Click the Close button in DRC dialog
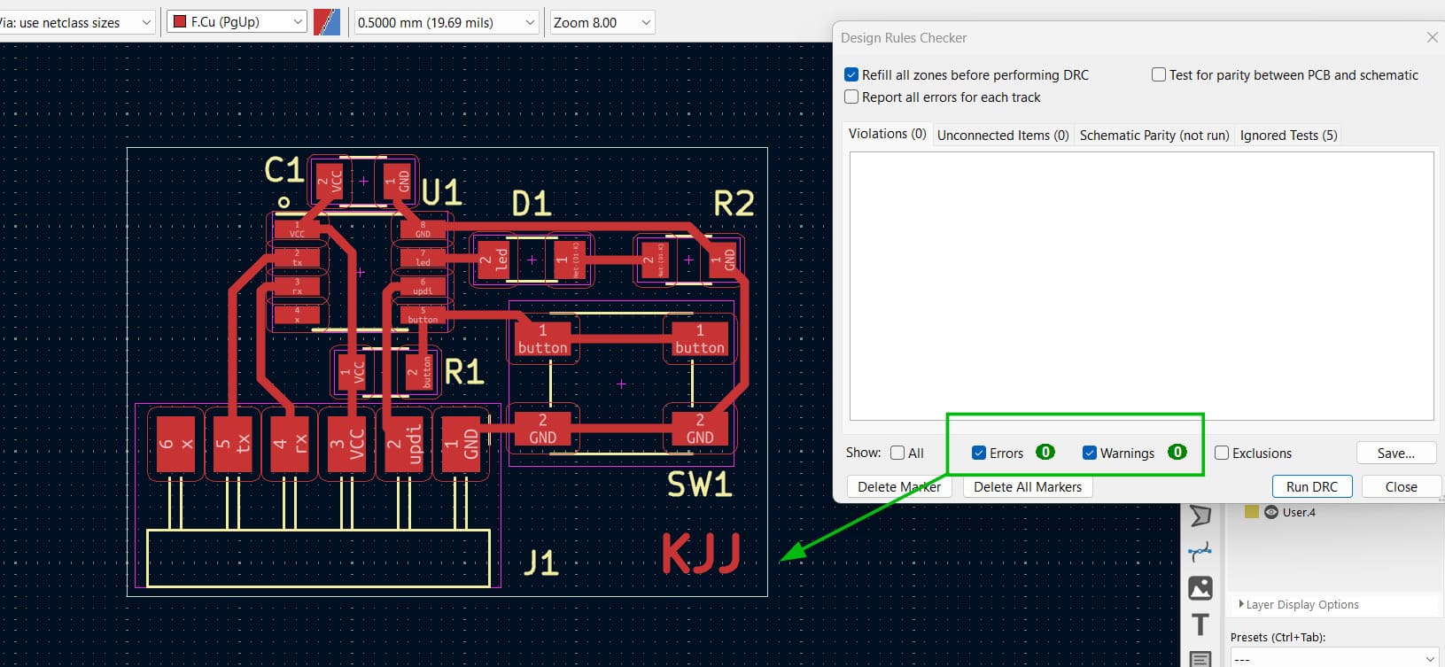 pyautogui.click(x=1401, y=487)
